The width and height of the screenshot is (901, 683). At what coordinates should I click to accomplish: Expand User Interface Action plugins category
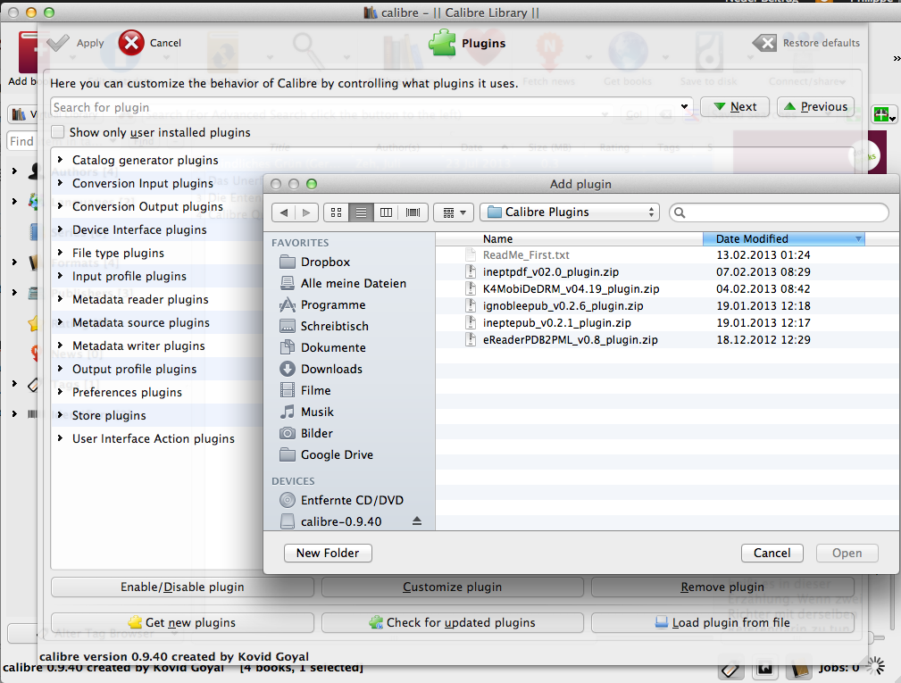[x=60, y=438]
